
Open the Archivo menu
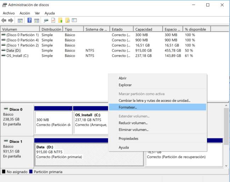point(9,13)
